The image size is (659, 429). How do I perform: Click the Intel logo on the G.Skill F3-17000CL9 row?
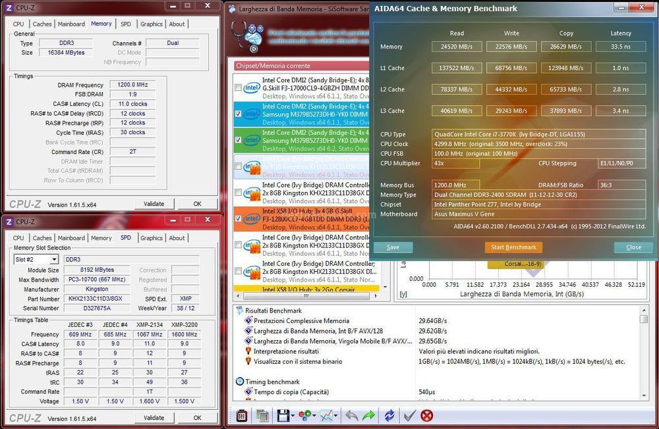[x=252, y=88]
